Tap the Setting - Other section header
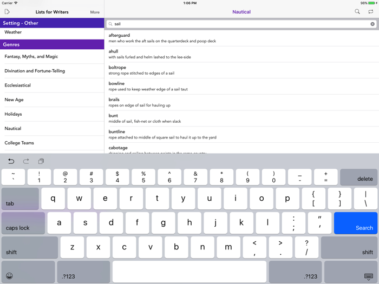The image size is (379, 284). [x=52, y=23]
